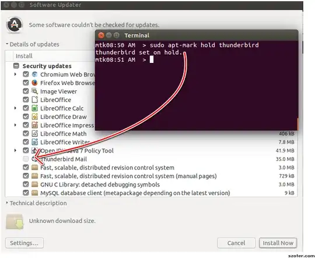Click the LibreOffice Writer icon
This screenshot has height=258, width=315.
tap(35, 142)
